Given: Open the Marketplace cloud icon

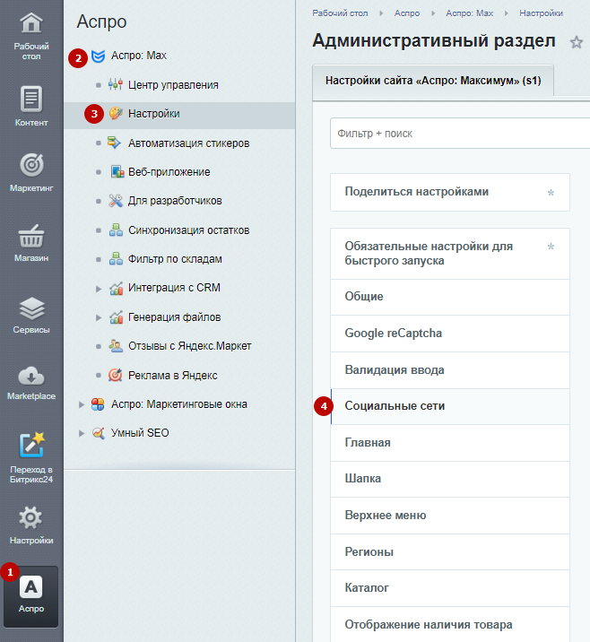Looking at the screenshot, I should pos(31,376).
